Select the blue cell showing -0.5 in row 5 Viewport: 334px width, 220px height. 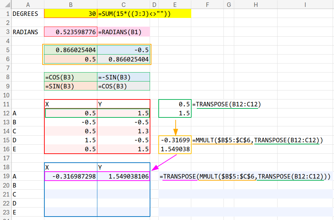124,50
